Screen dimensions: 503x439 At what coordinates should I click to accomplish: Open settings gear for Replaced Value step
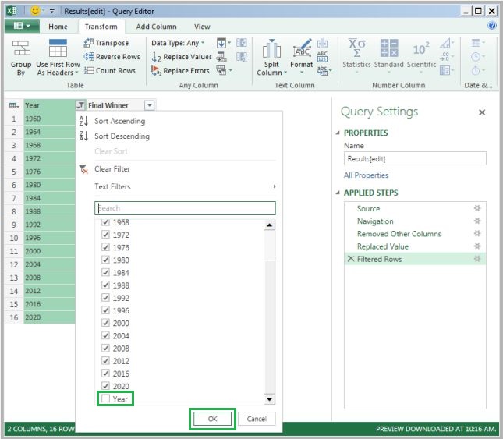[x=477, y=246]
